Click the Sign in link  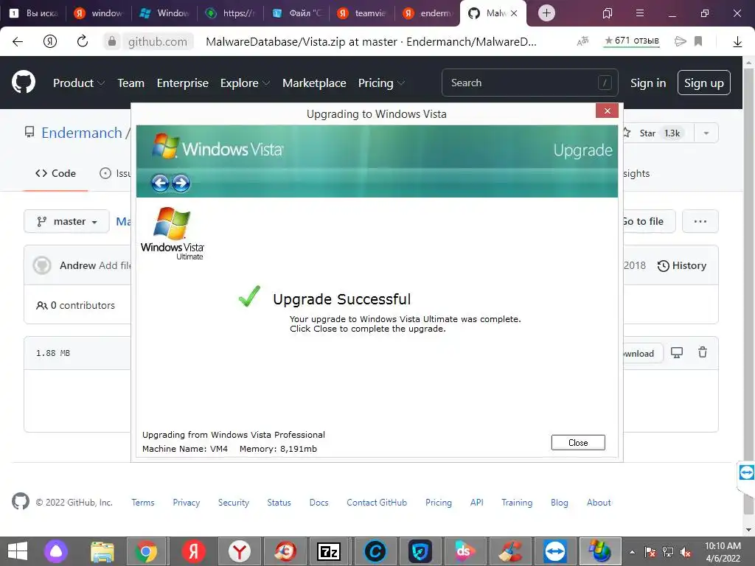648,83
